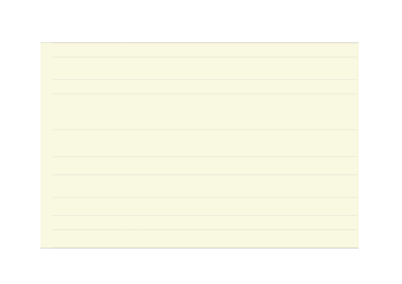Click the divider line under the sixth row
The width and height of the screenshot is (402, 284).
205,175
